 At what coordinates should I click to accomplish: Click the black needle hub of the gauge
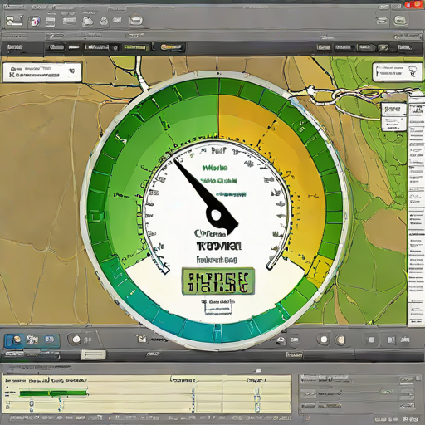tap(216, 215)
